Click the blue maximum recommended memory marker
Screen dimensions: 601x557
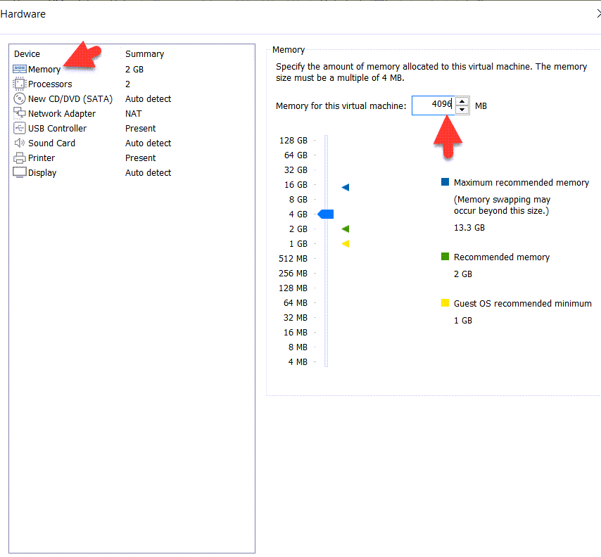(x=346, y=187)
